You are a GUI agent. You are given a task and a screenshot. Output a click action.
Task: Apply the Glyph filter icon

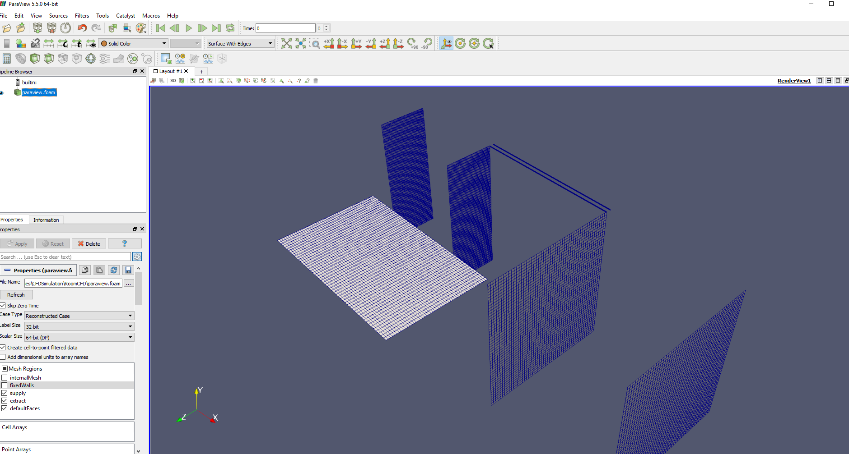pos(91,59)
